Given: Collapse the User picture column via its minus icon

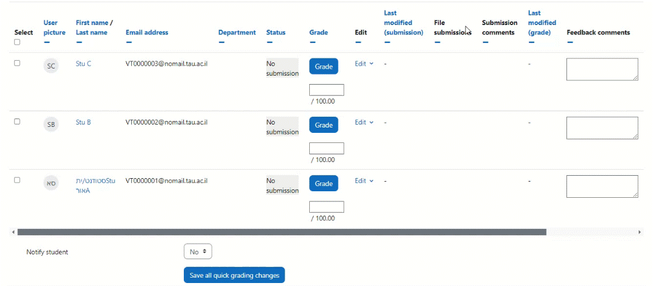Looking at the screenshot, I should pyautogui.click(x=47, y=42).
